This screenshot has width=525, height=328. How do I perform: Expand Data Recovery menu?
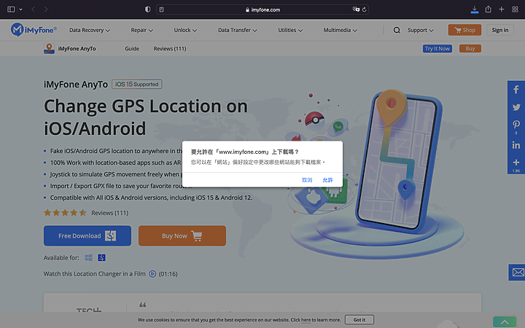click(90, 30)
